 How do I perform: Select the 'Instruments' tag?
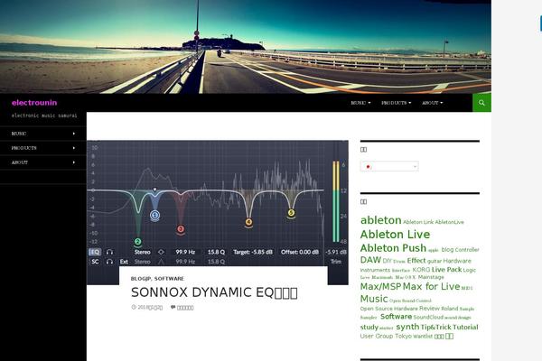[375, 270]
